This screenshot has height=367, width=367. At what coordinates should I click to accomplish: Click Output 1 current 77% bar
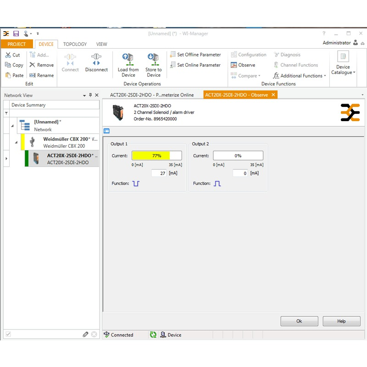click(x=157, y=156)
